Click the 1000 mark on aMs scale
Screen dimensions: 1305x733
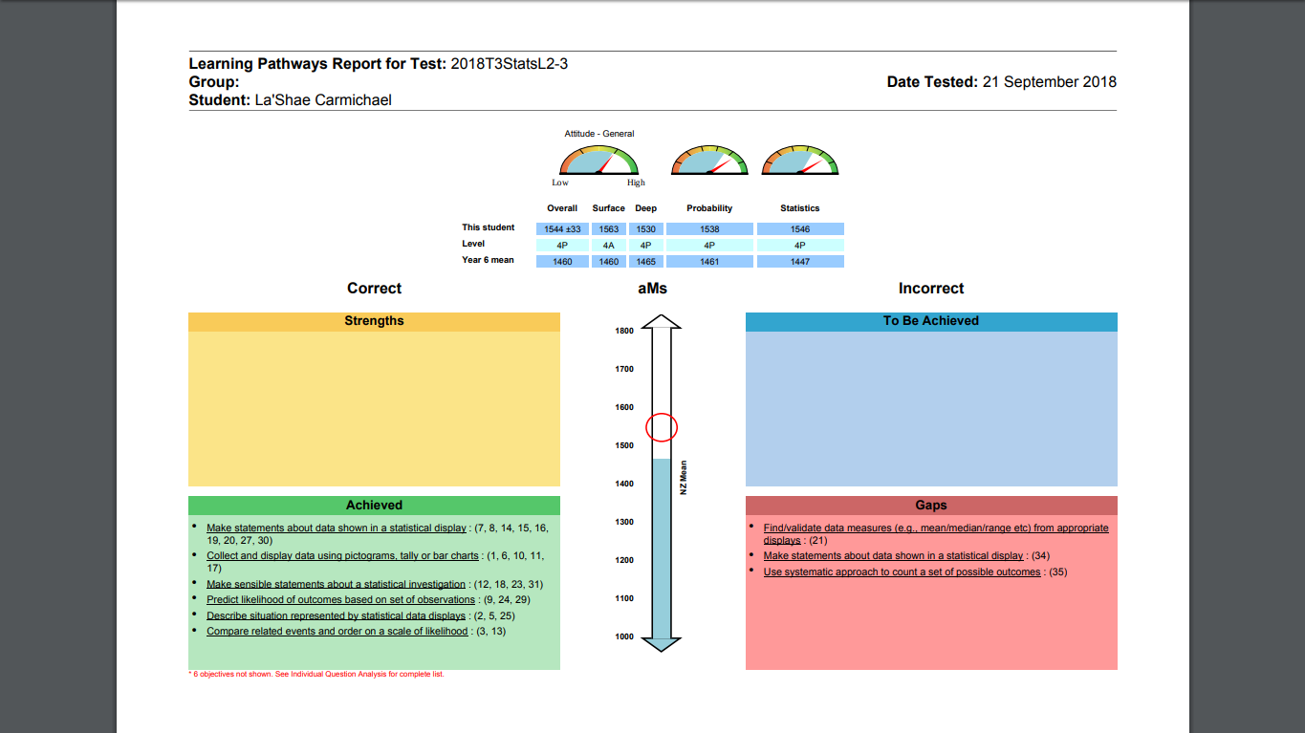(623, 636)
